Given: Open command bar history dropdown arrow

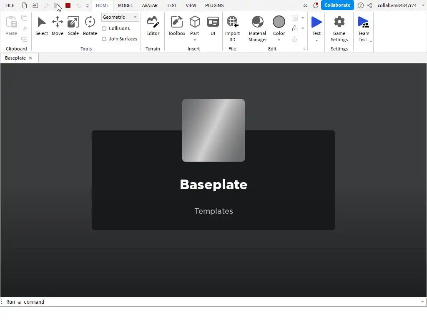Looking at the screenshot, I should 422,302.
